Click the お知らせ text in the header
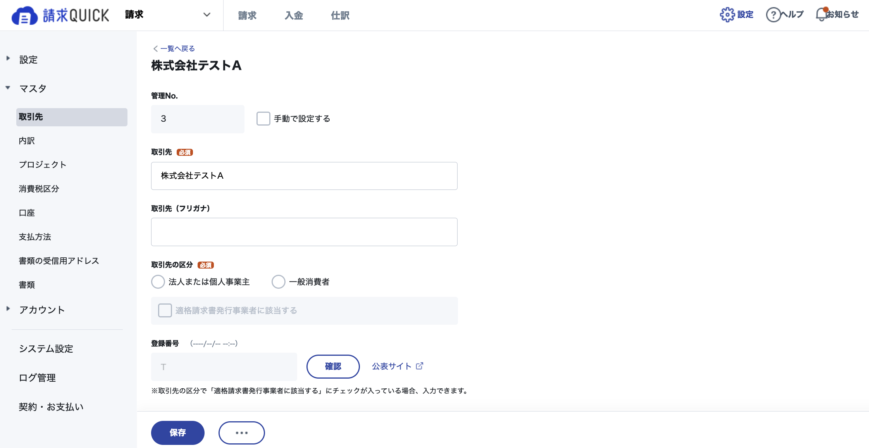This screenshot has width=869, height=448. pos(842,15)
